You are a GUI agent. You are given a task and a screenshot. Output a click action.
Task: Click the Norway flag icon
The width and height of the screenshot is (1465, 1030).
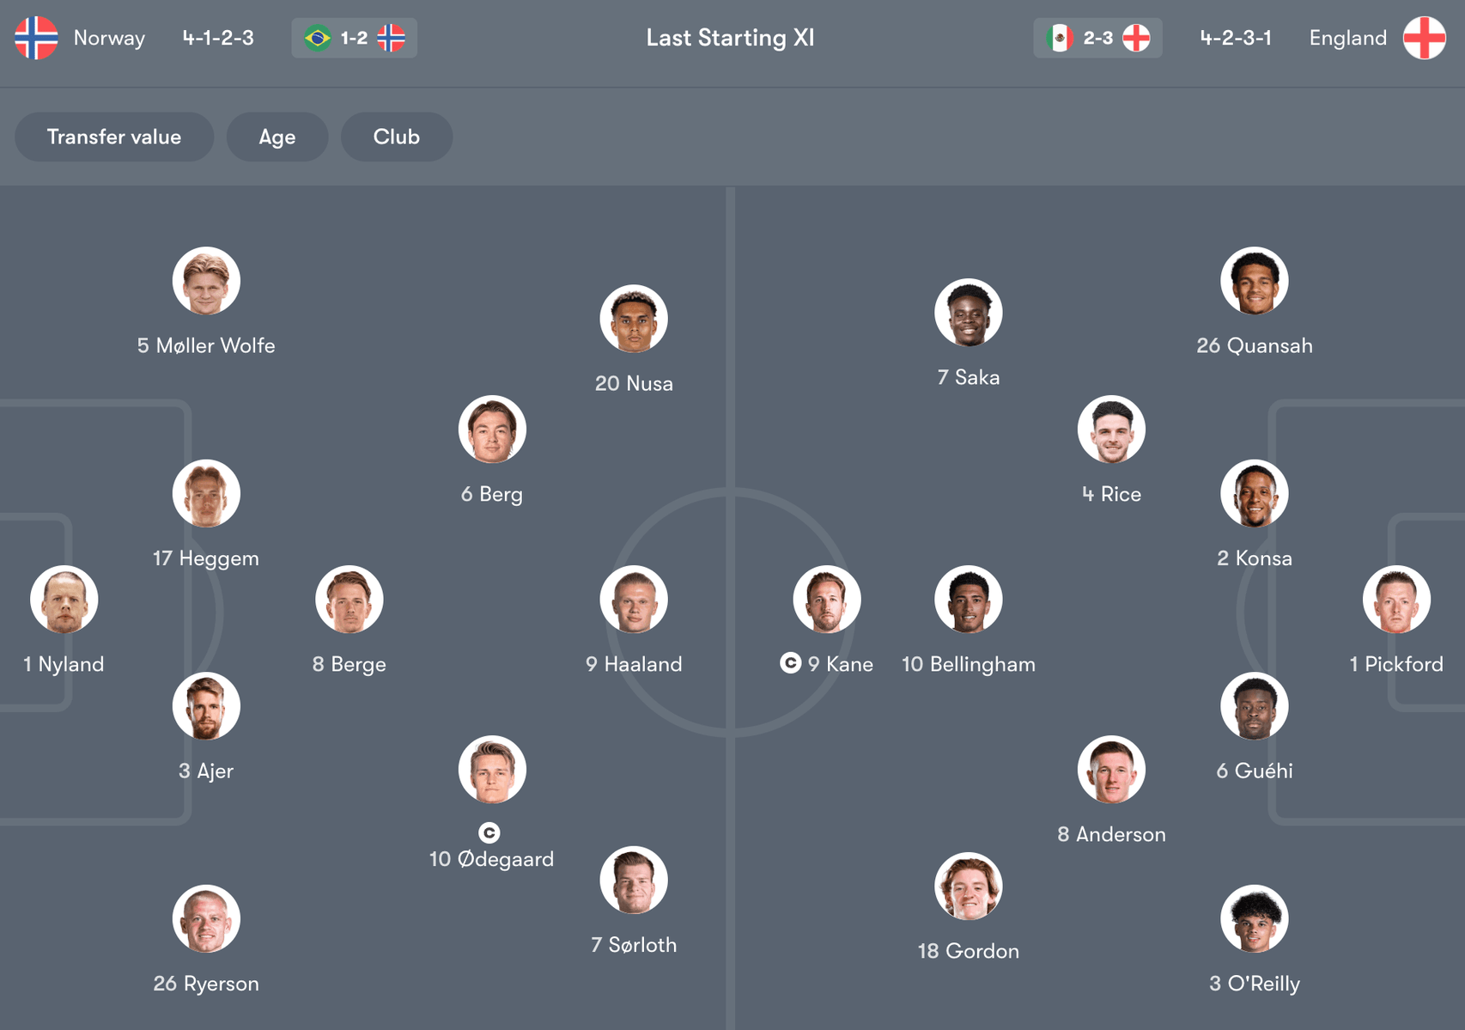click(36, 38)
